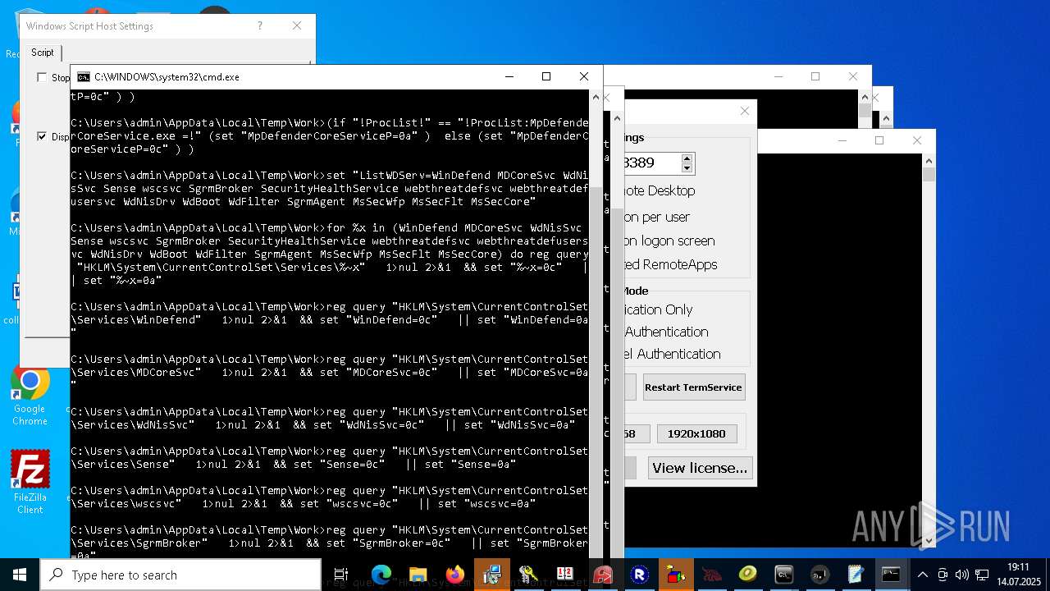Open red bat icon on taskbar
Viewport: 1050px width, 591px height.
point(711,575)
